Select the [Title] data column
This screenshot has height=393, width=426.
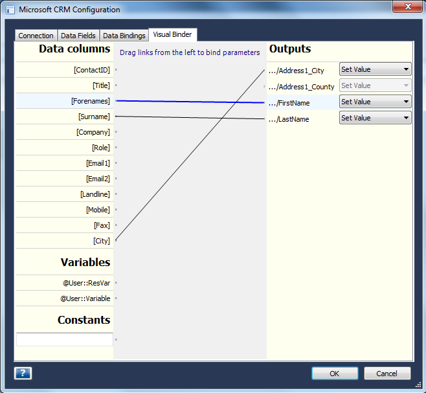[65, 85]
